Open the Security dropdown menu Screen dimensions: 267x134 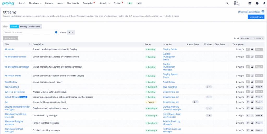pyautogui.click(x=105, y=3)
